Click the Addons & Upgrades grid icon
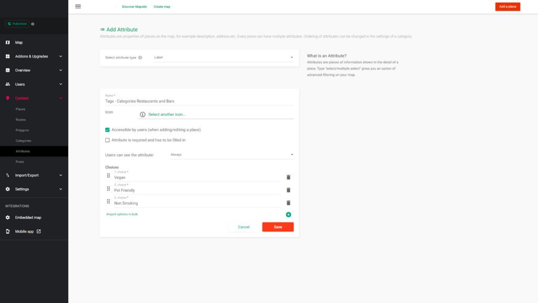Image resolution: width=538 pixels, height=303 pixels. tap(7, 56)
